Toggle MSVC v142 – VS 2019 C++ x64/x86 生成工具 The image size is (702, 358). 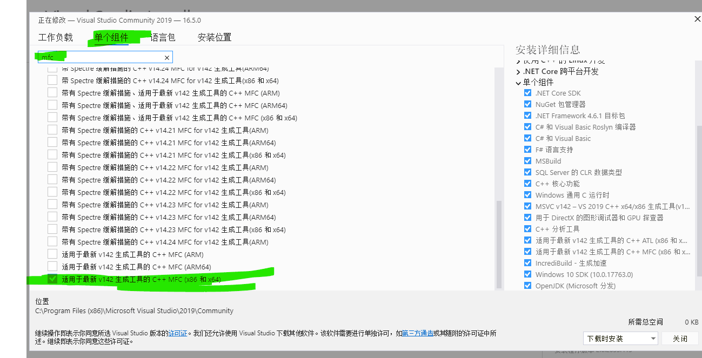(x=527, y=206)
